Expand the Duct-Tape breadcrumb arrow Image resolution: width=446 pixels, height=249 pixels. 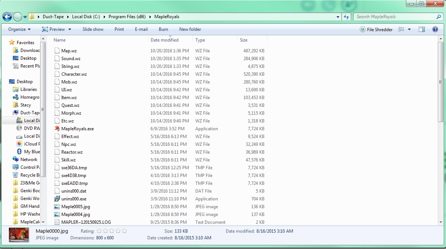(x=68, y=17)
